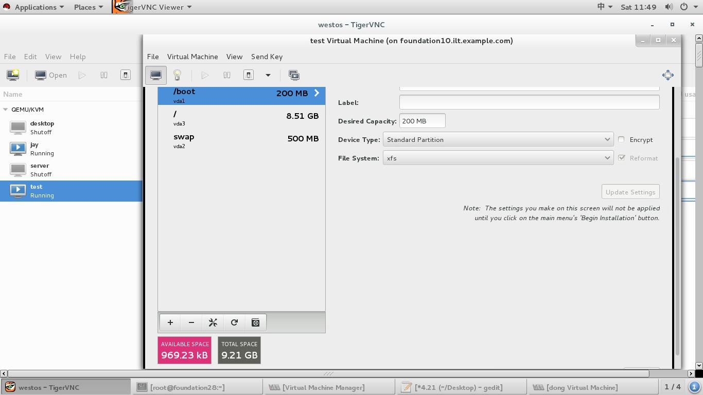Click the pause virtual machine icon
Viewport: 703px width, 395px height.
pos(226,75)
